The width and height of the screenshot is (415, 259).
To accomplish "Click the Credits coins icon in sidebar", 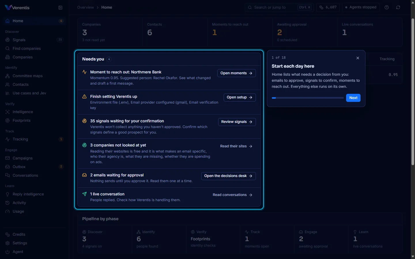I will tap(7, 235).
